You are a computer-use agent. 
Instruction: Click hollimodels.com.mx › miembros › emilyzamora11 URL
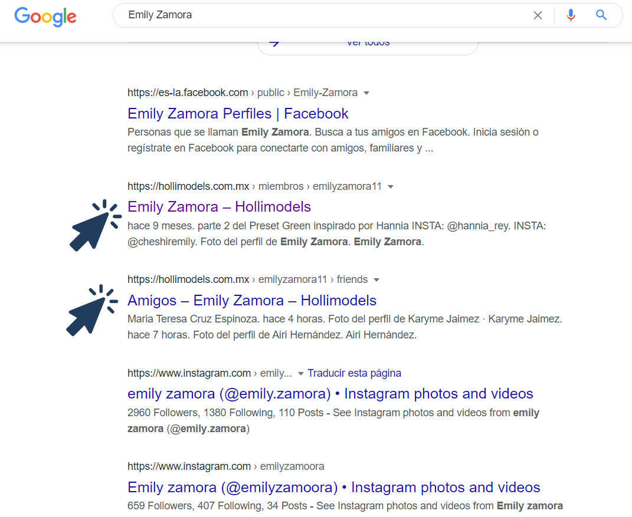(254, 186)
